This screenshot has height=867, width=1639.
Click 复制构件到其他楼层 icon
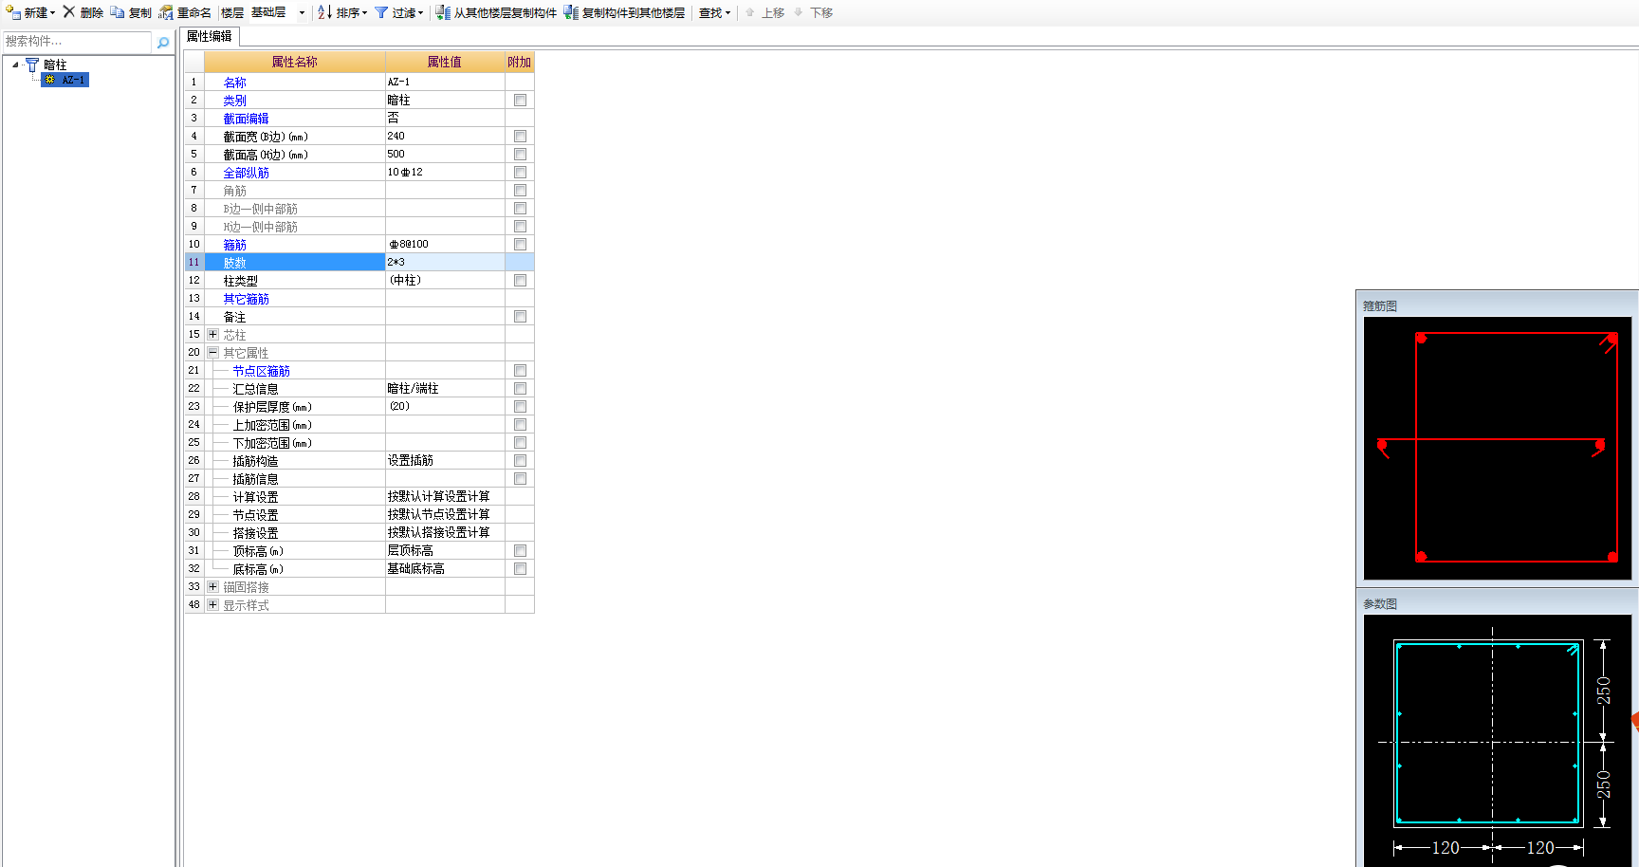pyautogui.click(x=571, y=12)
